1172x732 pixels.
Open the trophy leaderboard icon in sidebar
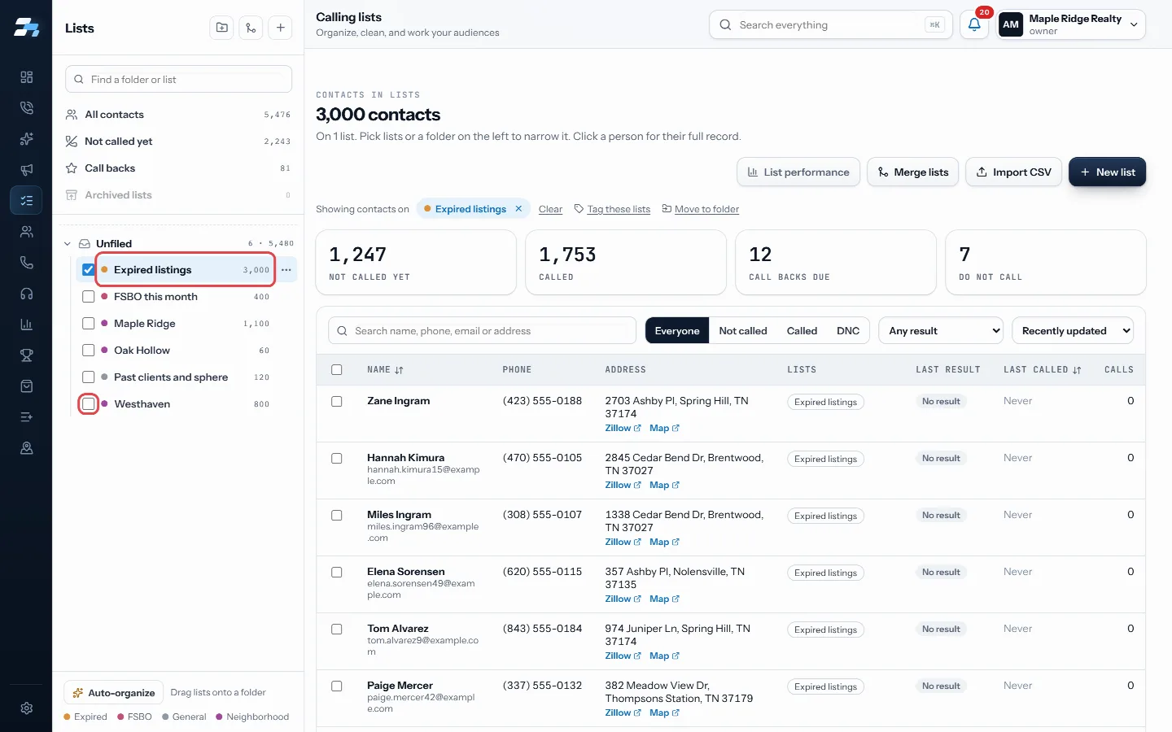(x=26, y=355)
